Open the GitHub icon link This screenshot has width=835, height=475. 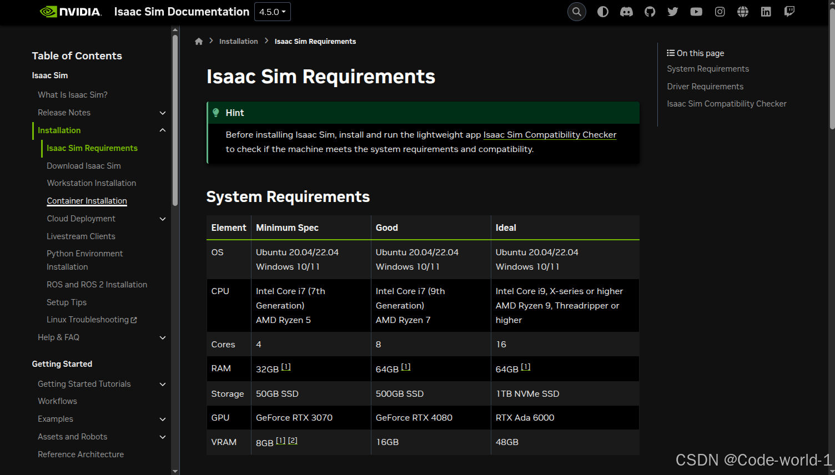(x=650, y=12)
